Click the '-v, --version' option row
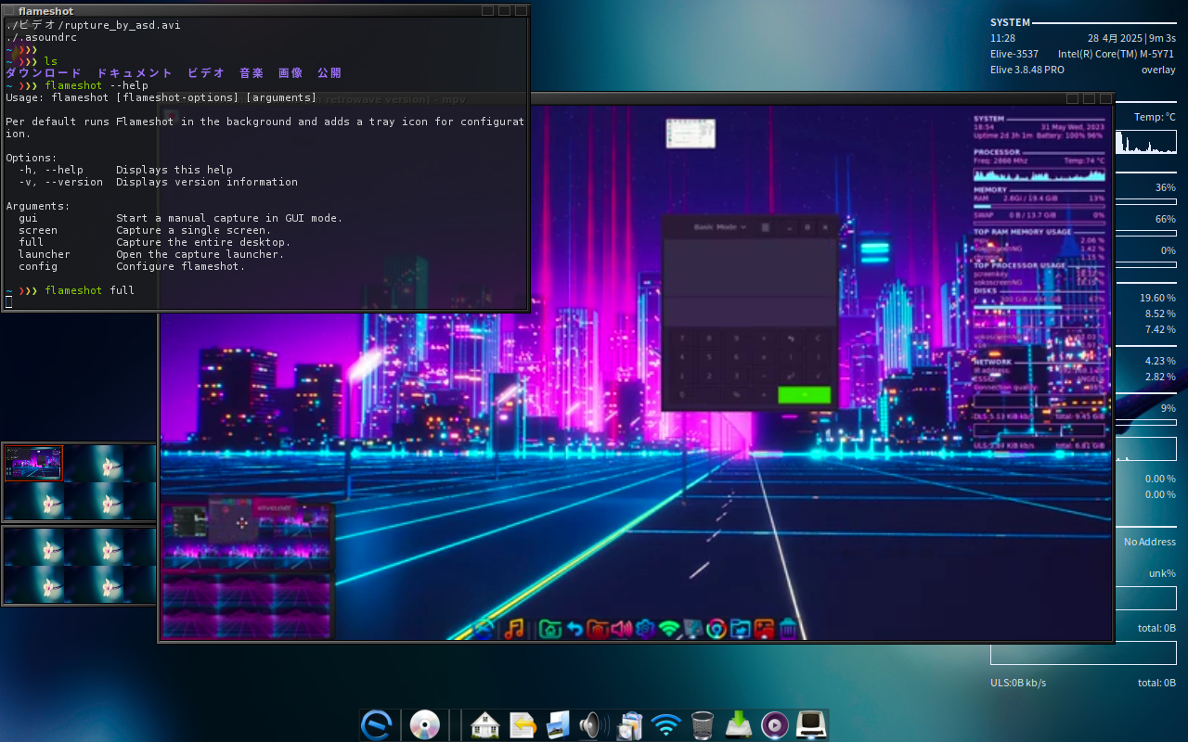Screen dimensions: 1188x742 [158, 182]
